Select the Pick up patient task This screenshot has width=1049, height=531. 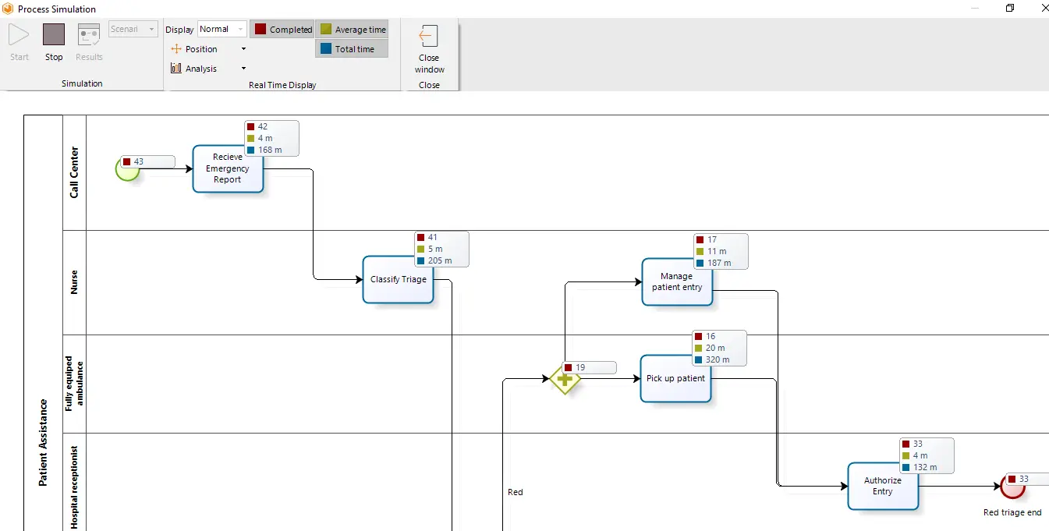point(675,378)
